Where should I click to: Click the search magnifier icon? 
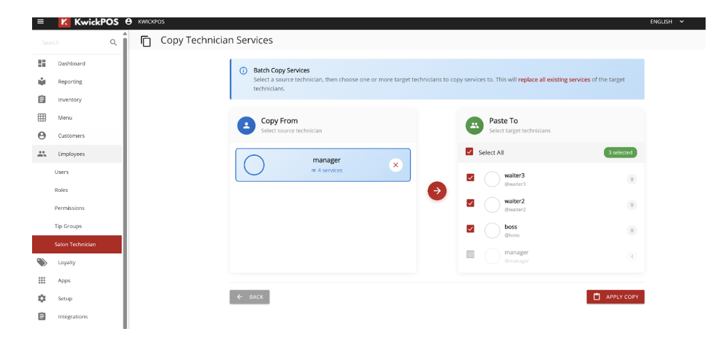[x=113, y=43]
